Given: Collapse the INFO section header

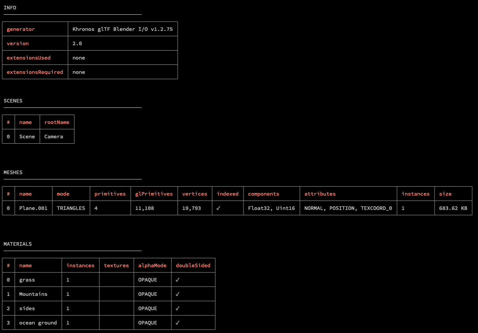Looking at the screenshot, I should pos(10,7).
